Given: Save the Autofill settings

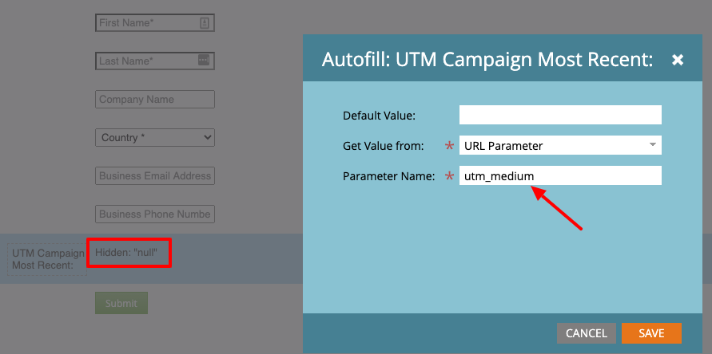Looking at the screenshot, I should pyautogui.click(x=651, y=333).
